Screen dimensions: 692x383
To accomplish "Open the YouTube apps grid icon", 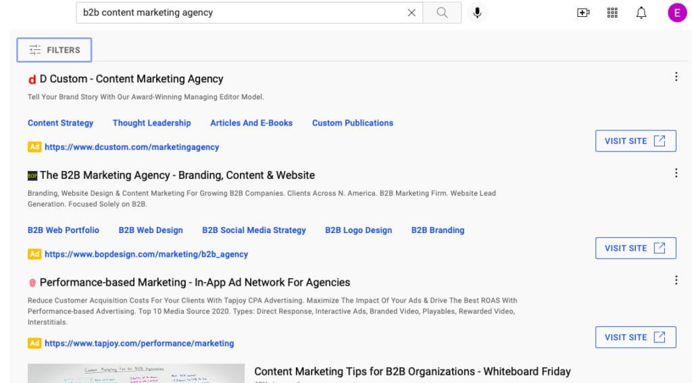I will pos(612,13).
